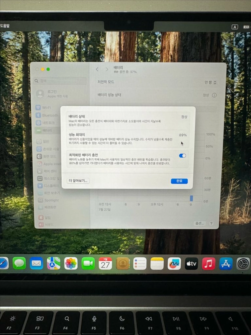251x335 pixels.
Task: Open Reminders from the Dock
Action: point(140,263)
